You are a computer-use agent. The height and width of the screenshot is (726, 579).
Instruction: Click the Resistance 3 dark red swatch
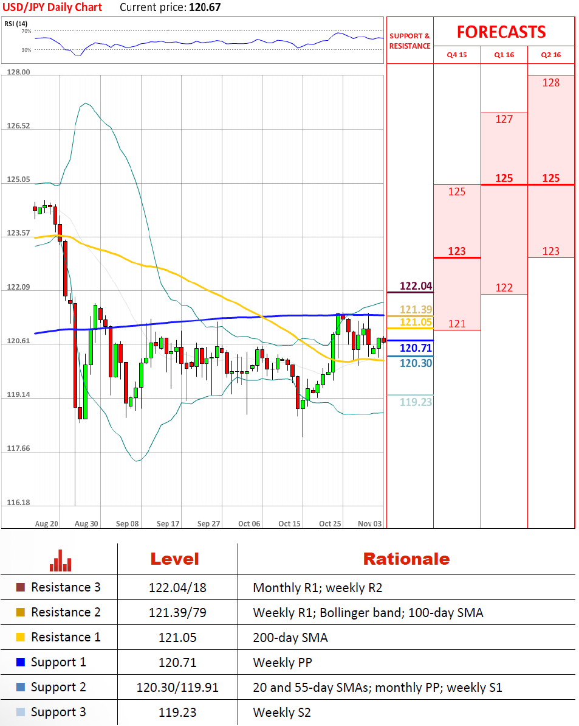point(20,587)
